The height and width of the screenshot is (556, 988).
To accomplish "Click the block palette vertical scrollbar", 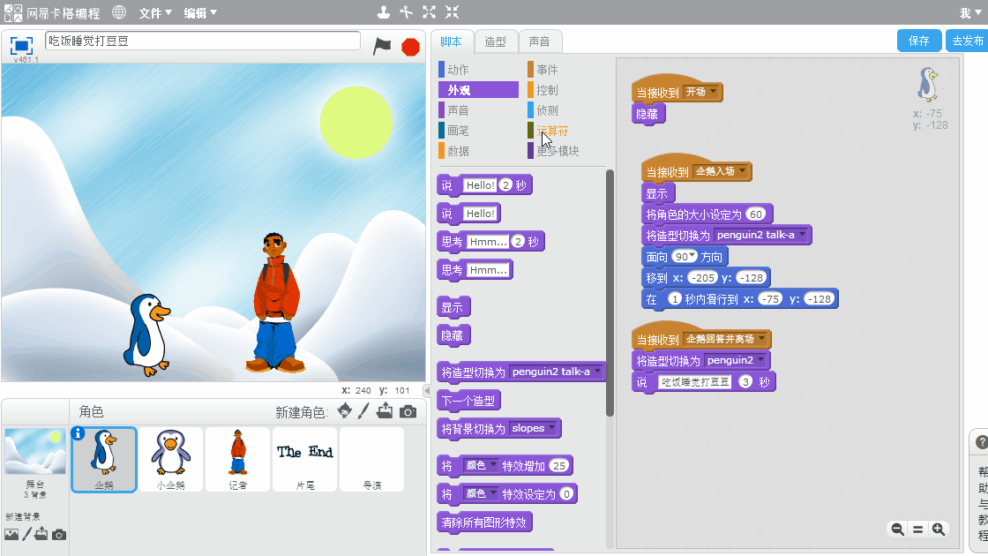I will 610,291.
